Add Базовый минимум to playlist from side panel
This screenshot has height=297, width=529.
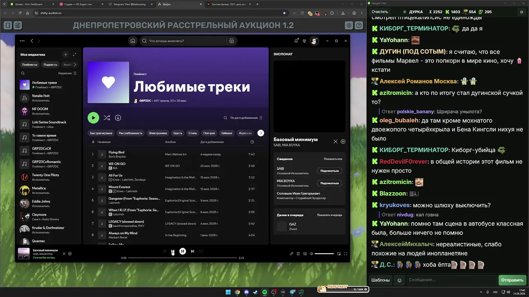pos(343,141)
